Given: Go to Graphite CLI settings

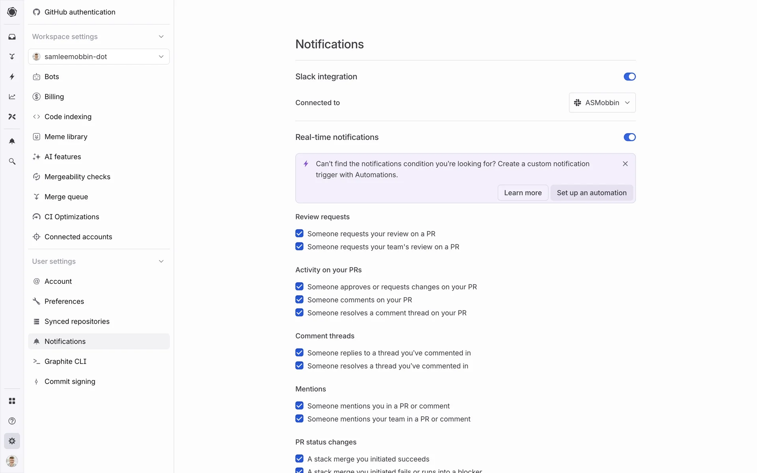Looking at the screenshot, I should point(65,361).
